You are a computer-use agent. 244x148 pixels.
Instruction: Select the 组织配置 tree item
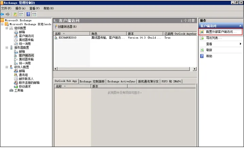(x=20, y=28)
